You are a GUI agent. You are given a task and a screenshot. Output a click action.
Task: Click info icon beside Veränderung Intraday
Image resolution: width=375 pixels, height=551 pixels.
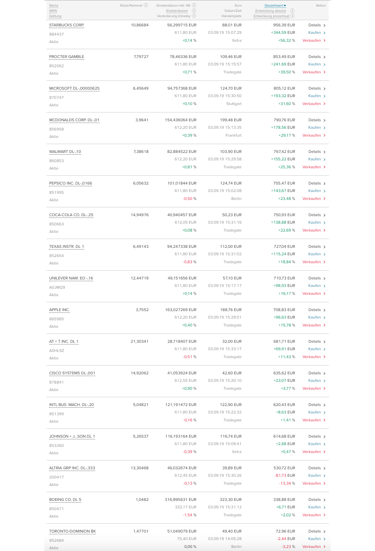coord(194,16)
